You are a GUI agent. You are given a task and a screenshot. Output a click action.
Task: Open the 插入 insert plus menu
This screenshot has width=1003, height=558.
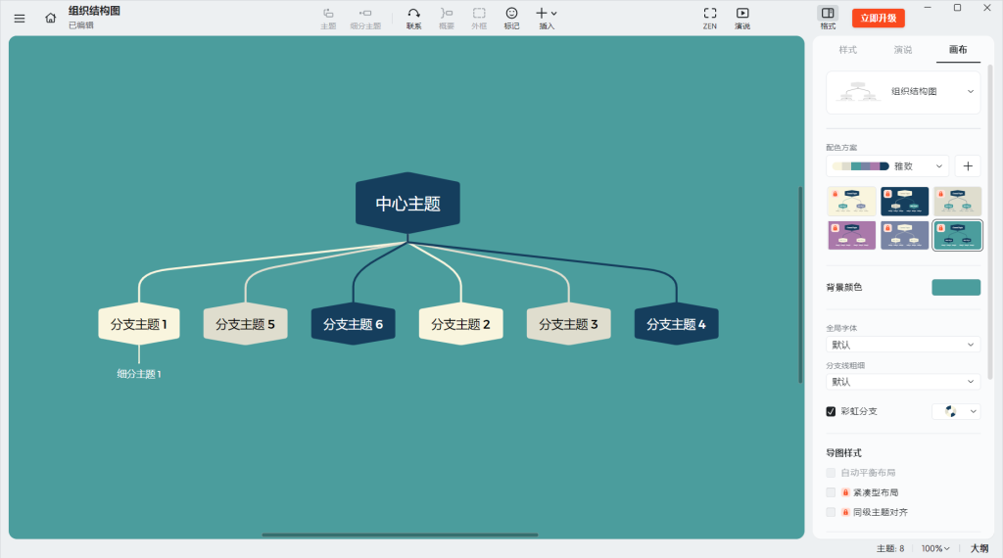547,19
